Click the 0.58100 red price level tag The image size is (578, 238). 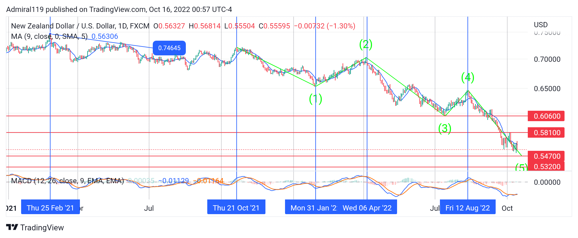546,133
